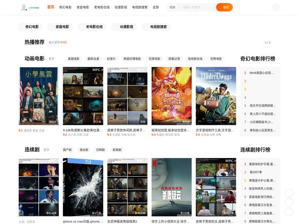Select the 电视剧搜索 pill button
The width and height of the screenshot is (299, 224).
[x=156, y=27]
